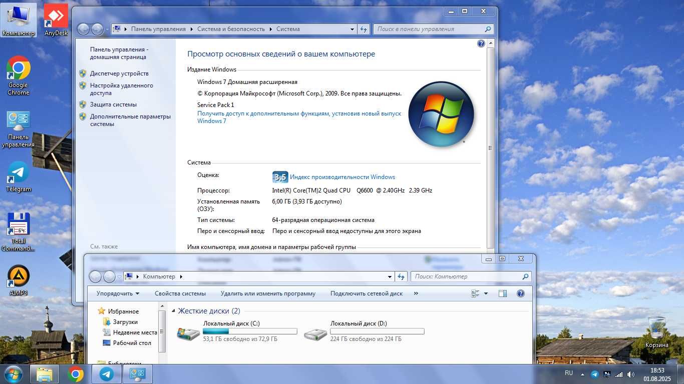Viewport: 684px width, 384px height.
Task: Open the Chrome icon on the taskbar
Action: pyautogui.click(x=76, y=374)
